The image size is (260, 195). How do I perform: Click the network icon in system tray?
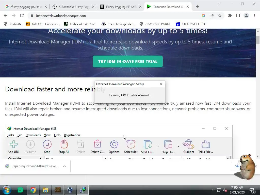(x=219, y=190)
